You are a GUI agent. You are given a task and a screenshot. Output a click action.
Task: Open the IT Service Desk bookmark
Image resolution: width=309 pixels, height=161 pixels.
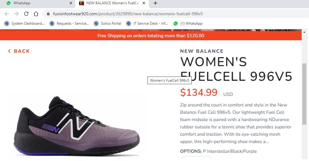[148, 23]
